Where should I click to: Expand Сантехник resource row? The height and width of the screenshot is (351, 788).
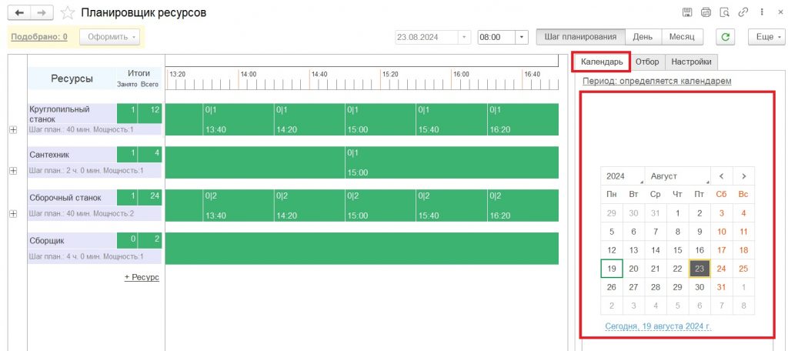click(x=14, y=171)
